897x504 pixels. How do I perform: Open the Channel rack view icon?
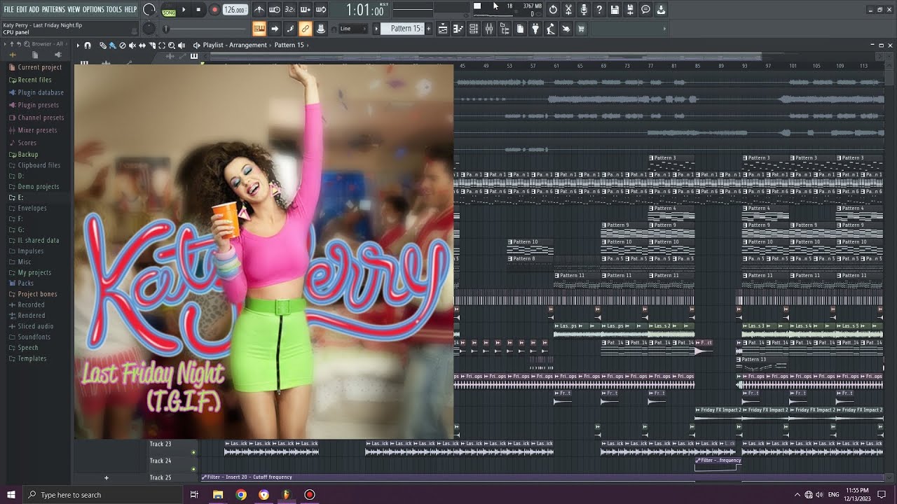point(474,29)
